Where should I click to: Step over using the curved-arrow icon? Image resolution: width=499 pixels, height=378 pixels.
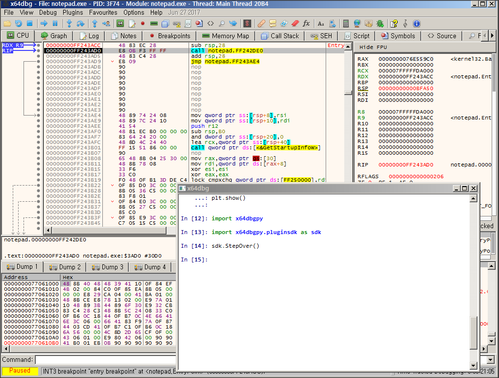[x=80, y=24]
